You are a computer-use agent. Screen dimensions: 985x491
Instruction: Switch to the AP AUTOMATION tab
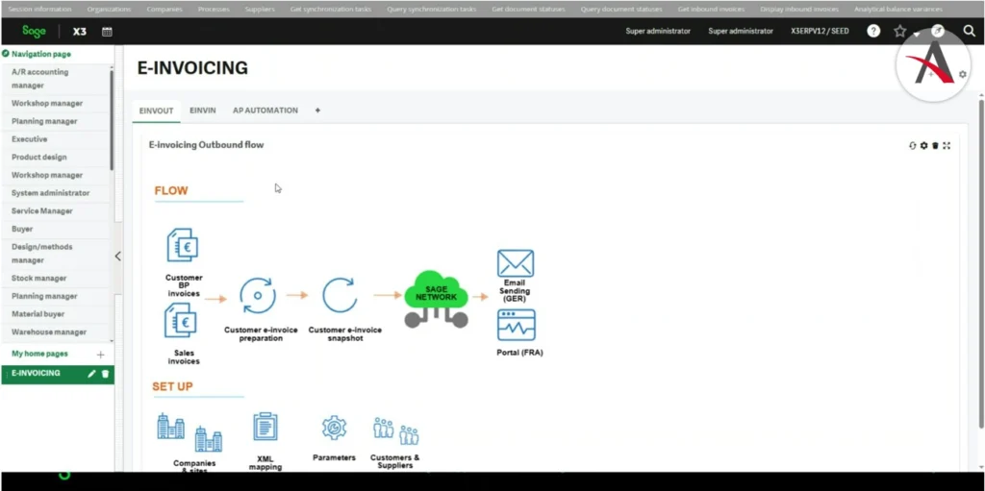265,110
